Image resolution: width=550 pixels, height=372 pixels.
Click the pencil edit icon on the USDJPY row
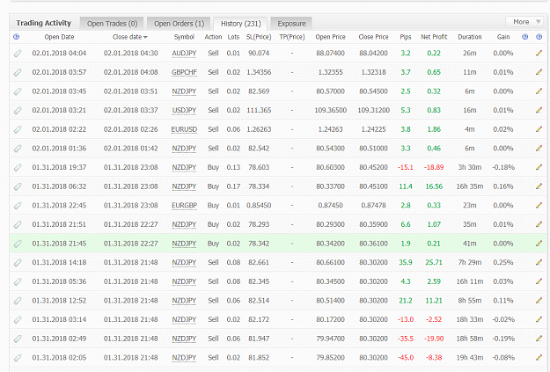(x=539, y=110)
